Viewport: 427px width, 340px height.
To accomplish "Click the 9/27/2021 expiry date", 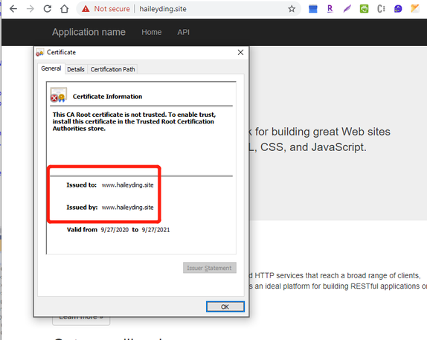I will coord(155,230).
